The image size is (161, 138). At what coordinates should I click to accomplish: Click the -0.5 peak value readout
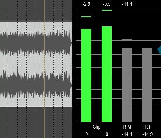tap(107, 4)
